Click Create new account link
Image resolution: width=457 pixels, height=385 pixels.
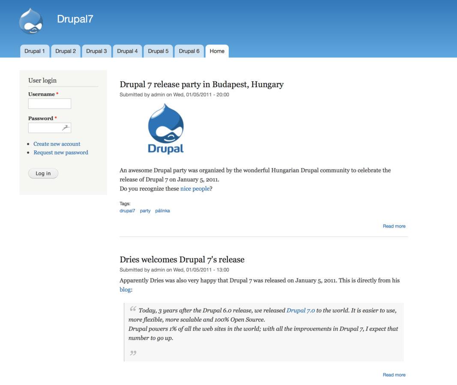pyautogui.click(x=57, y=144)
